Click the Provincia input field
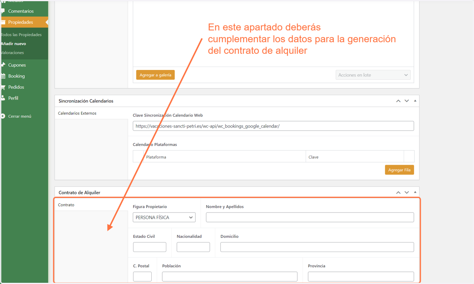 coord(361,276)
